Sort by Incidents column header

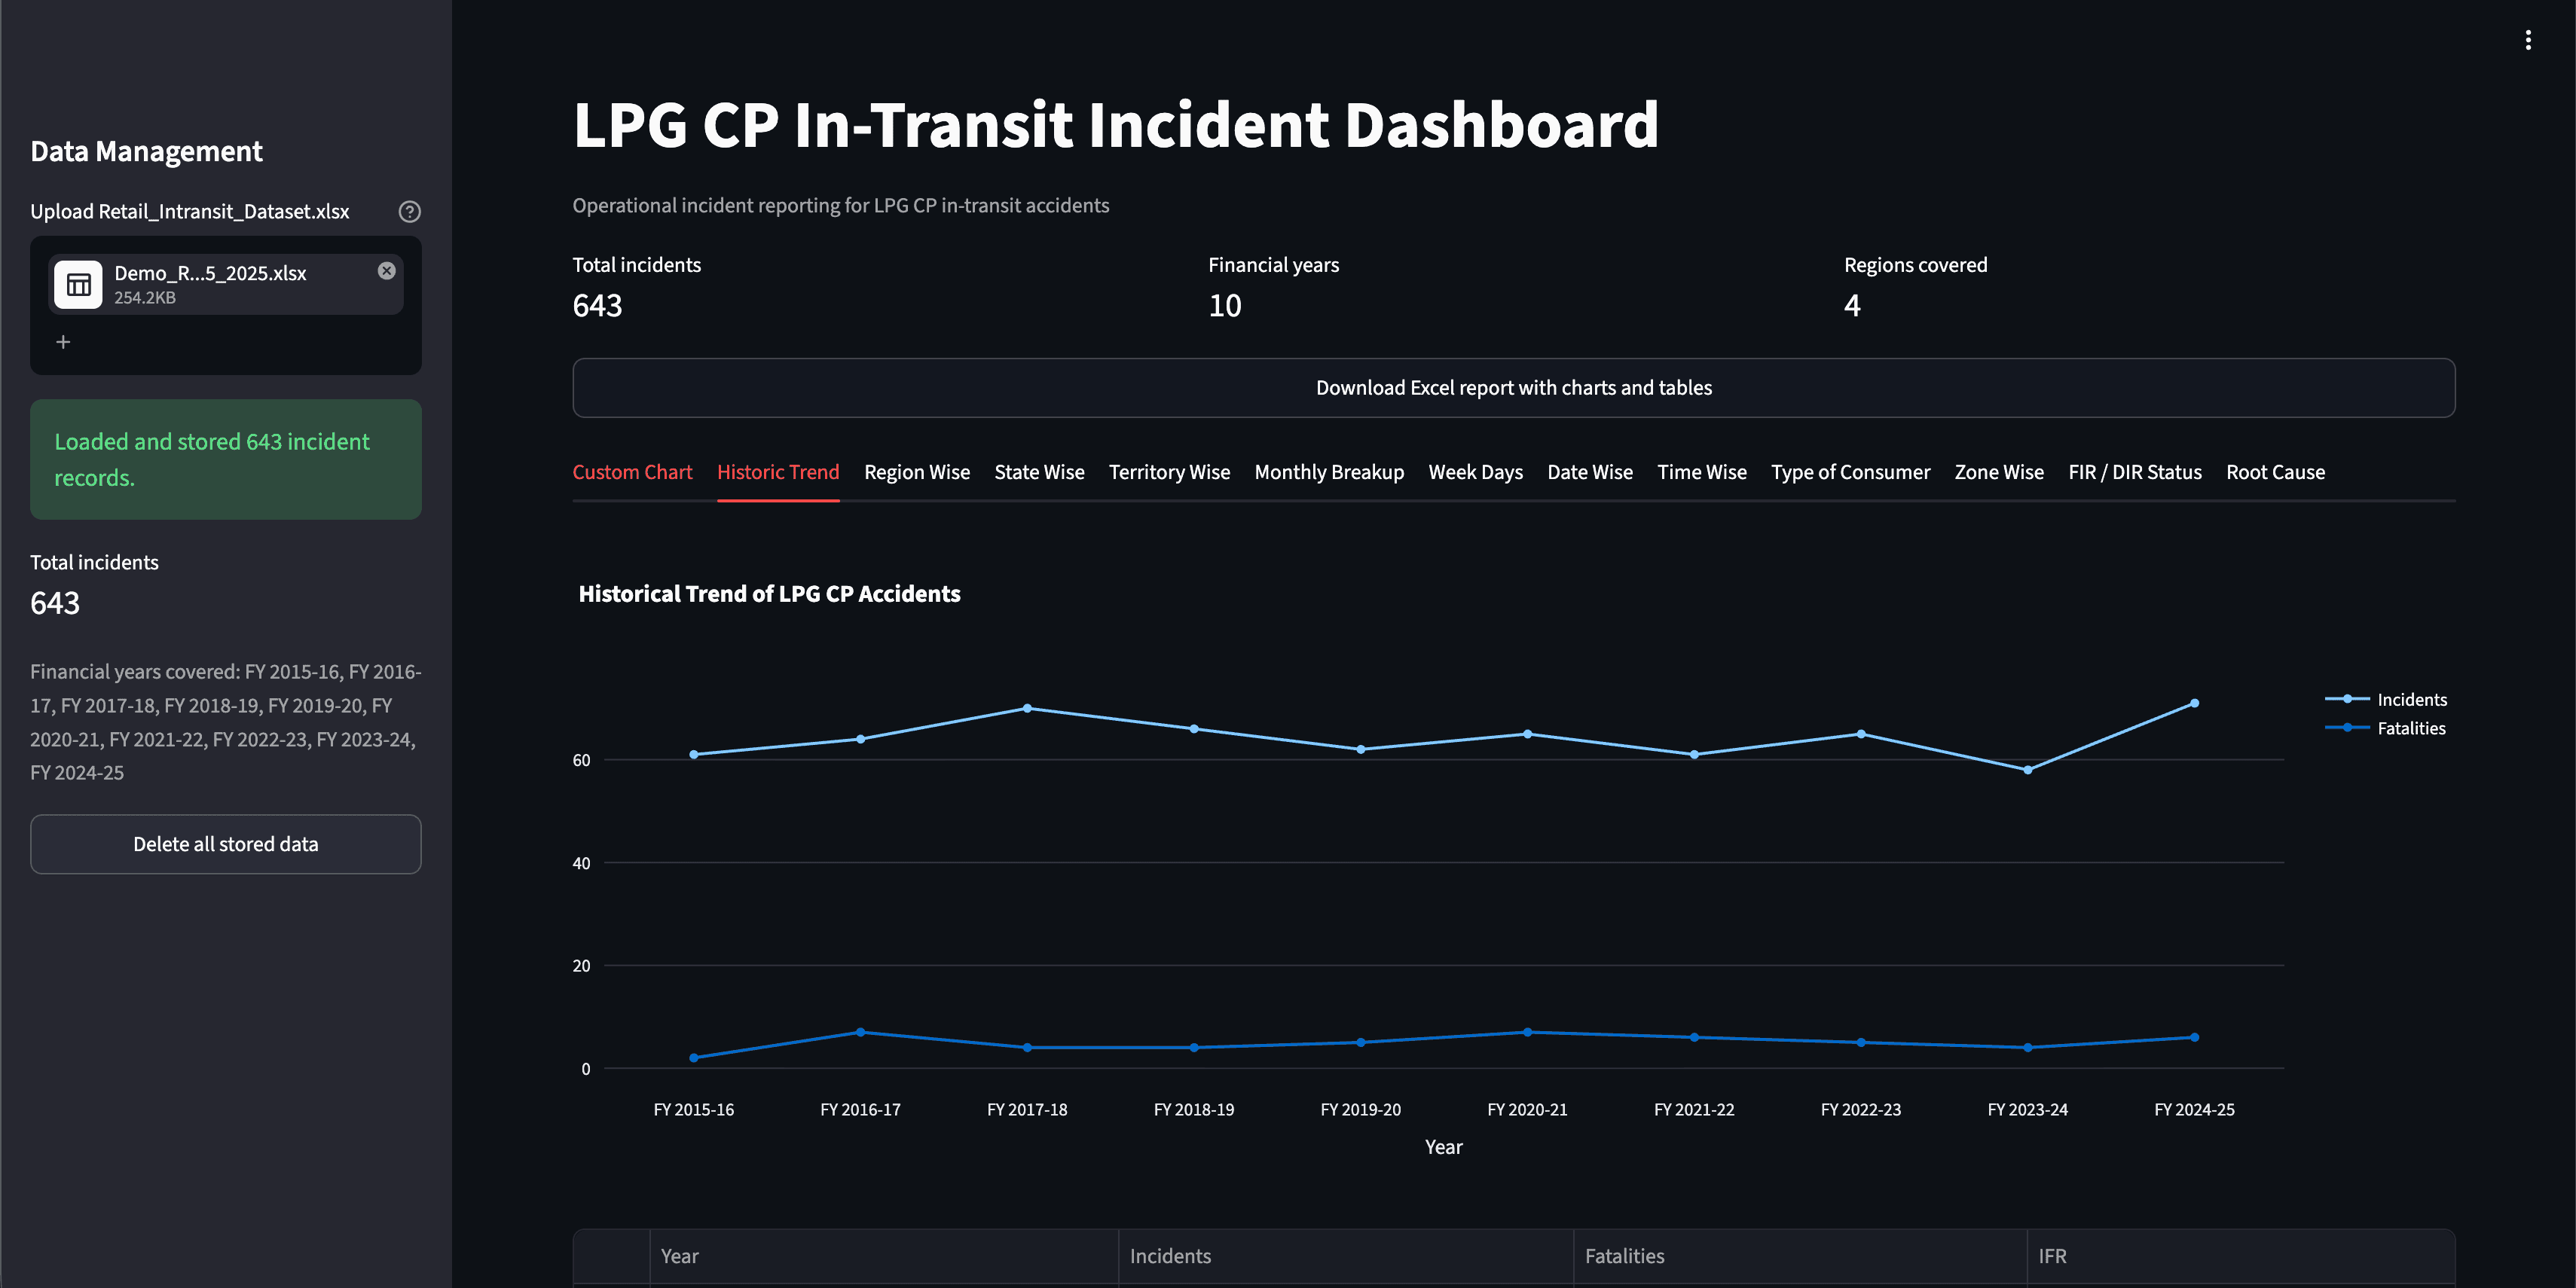(1345, 1256)
